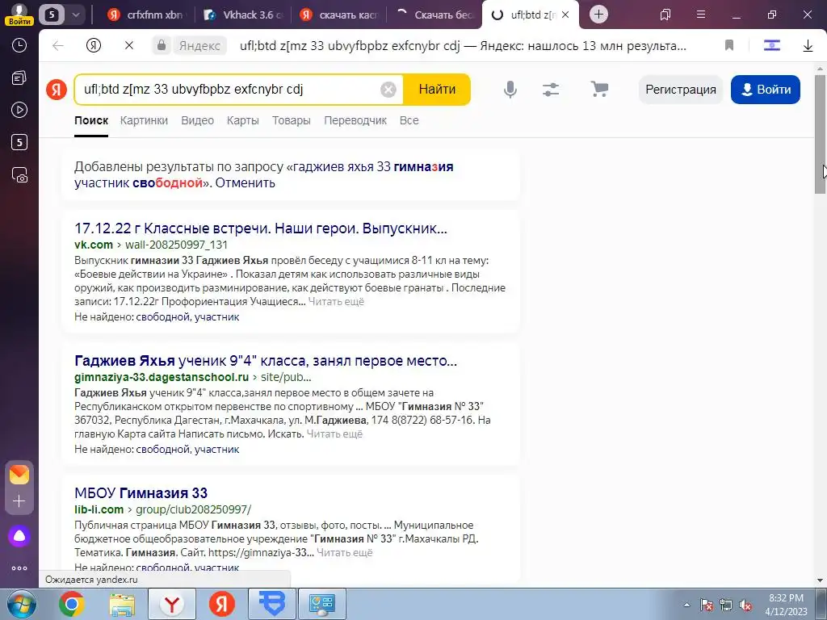Viewport: 827px width, 620px height.
Task: Open the Windows Start button
Action: click(21, 604)
